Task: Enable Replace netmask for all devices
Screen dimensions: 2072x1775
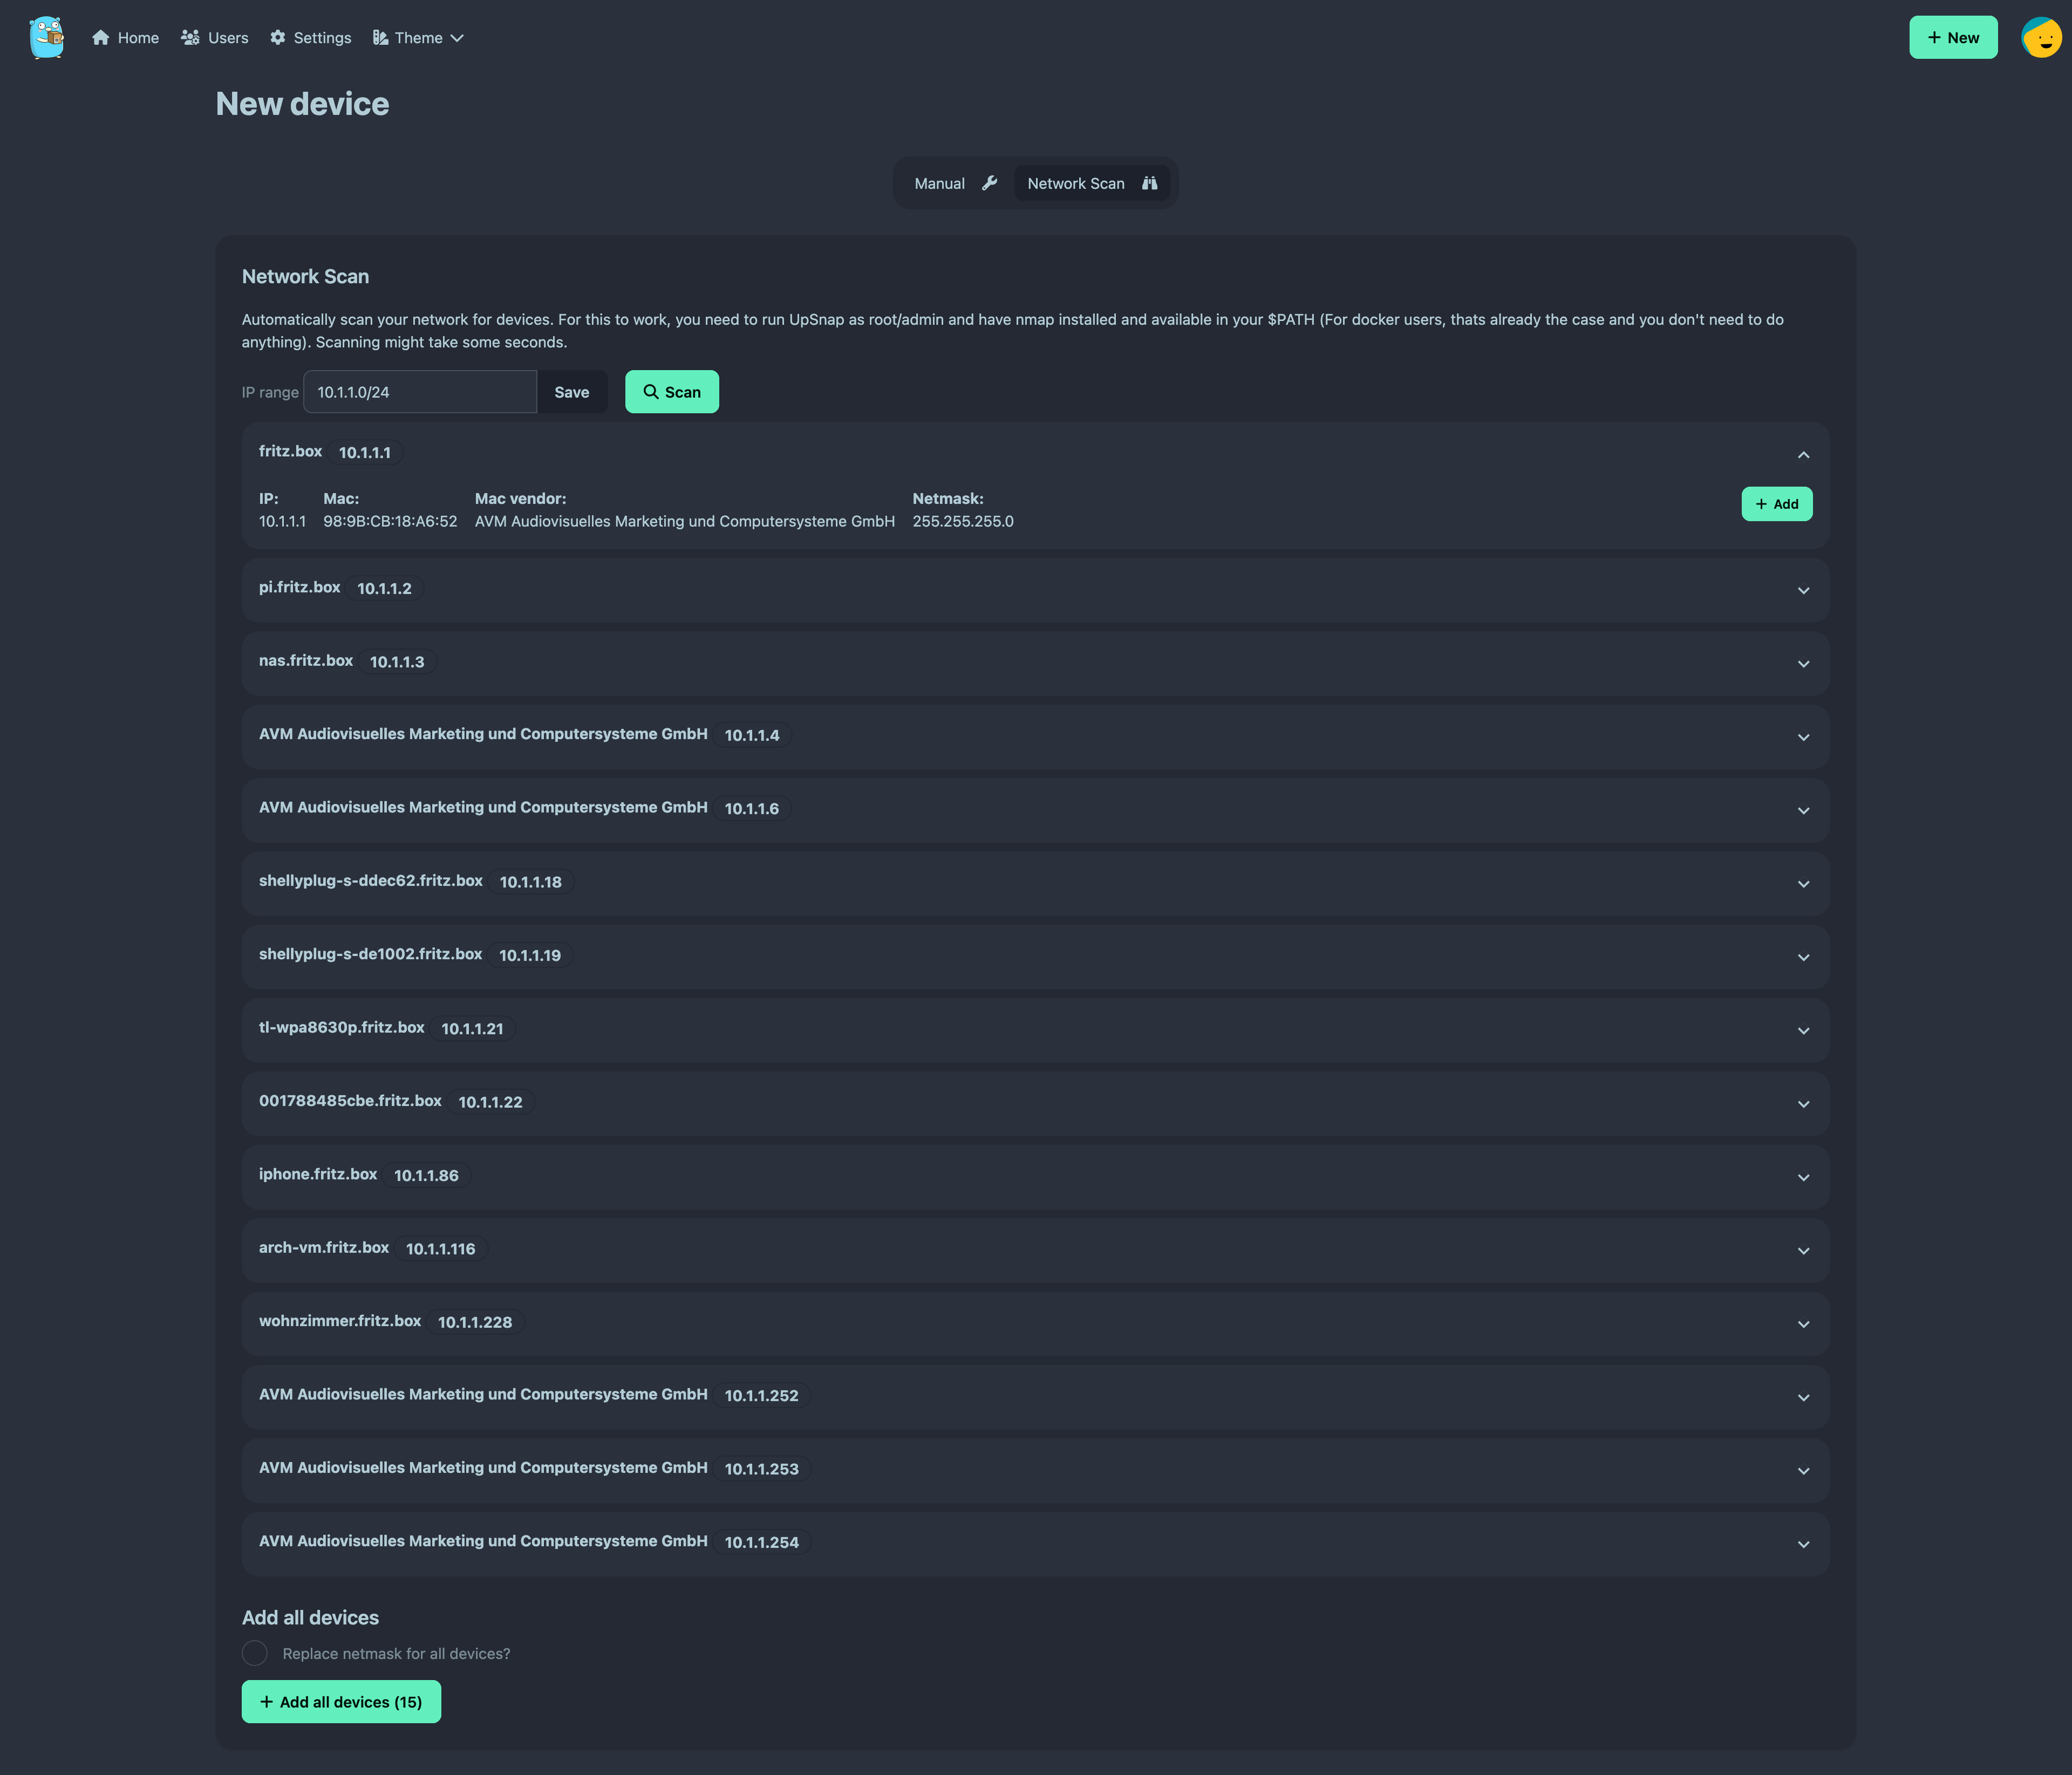Action: click(x=255, y=1653)
